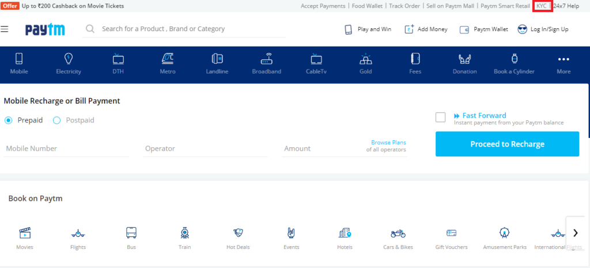Select the Fees icon

pyautogui.click(x=415, y=59)
